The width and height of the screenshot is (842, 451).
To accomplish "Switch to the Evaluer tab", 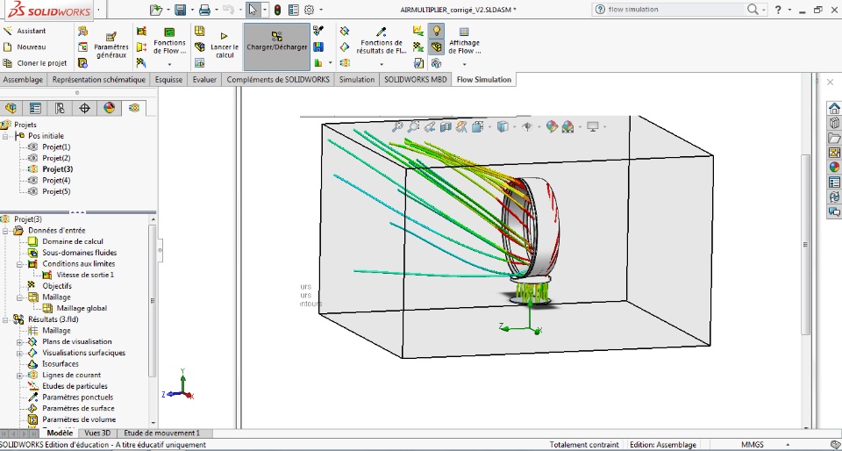I will click(204, 80).
